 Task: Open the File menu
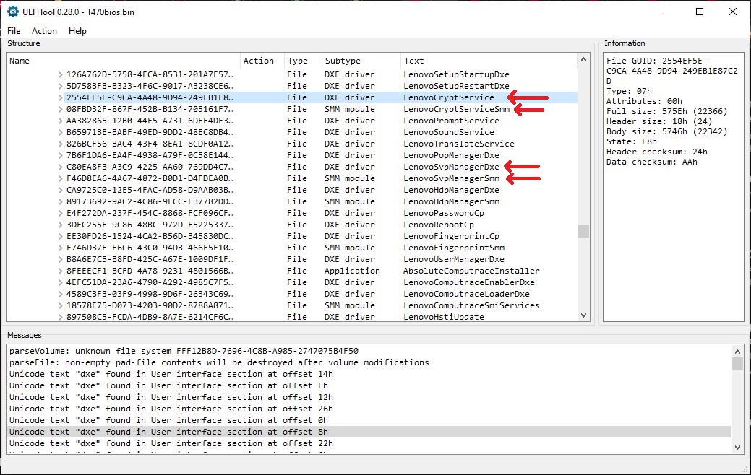pos(14,31)
